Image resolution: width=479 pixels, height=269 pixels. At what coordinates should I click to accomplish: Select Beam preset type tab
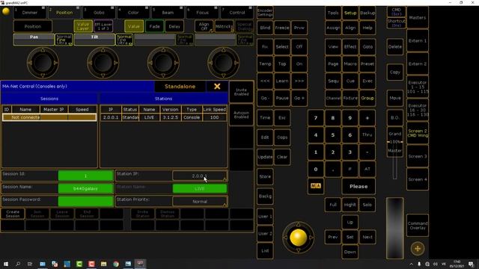click(x=168, y=13)
